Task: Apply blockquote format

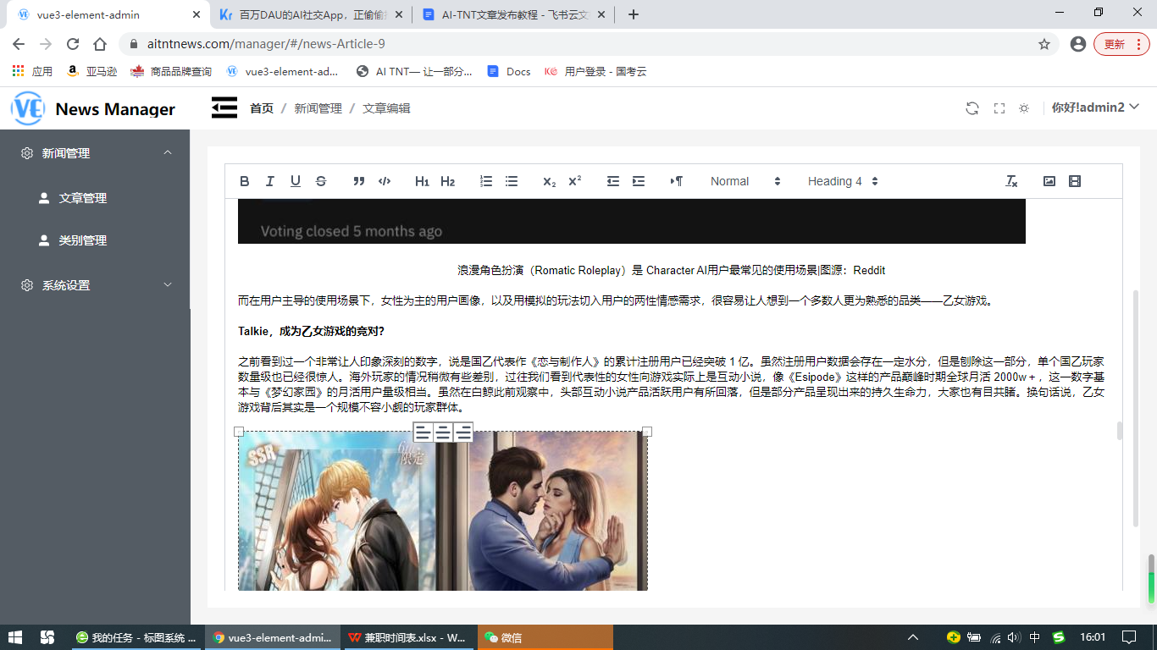Action: click(359, 181)
